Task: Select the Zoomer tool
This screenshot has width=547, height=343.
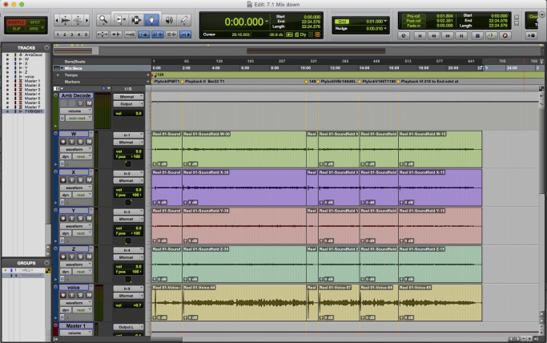Action: tap(103, 18)
